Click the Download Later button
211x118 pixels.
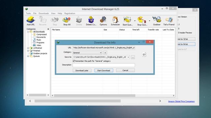[x=82, y=70]
